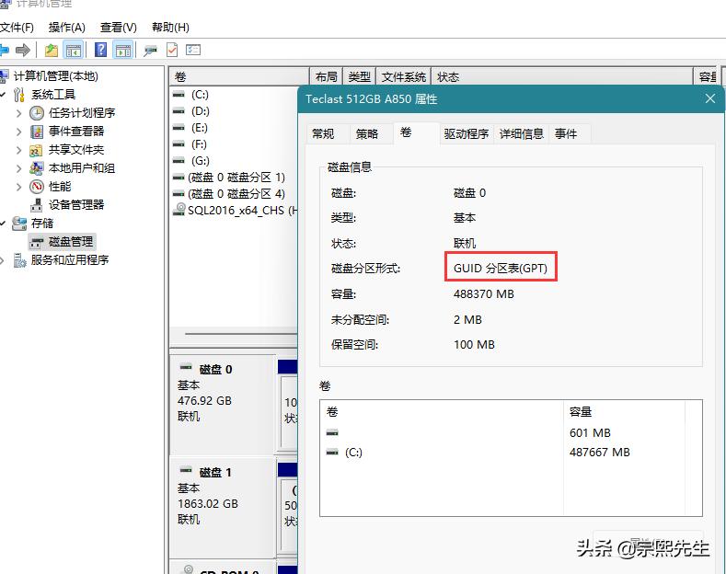Toggle the Show/Hide Console Tree toolbar icon
This screenshot has height=574, width=726.
click(74, 50)
